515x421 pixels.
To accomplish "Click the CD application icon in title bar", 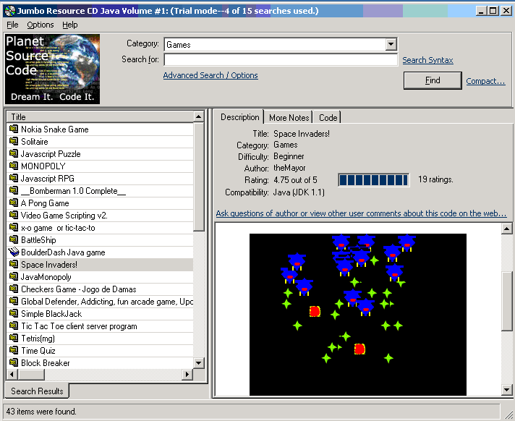I will pyautogui.click(x=10, y=11).
